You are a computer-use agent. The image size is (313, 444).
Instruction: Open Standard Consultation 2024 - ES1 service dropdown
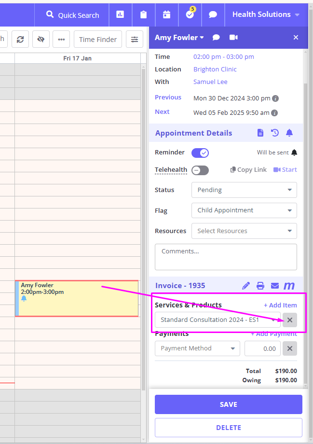[218, 320]
